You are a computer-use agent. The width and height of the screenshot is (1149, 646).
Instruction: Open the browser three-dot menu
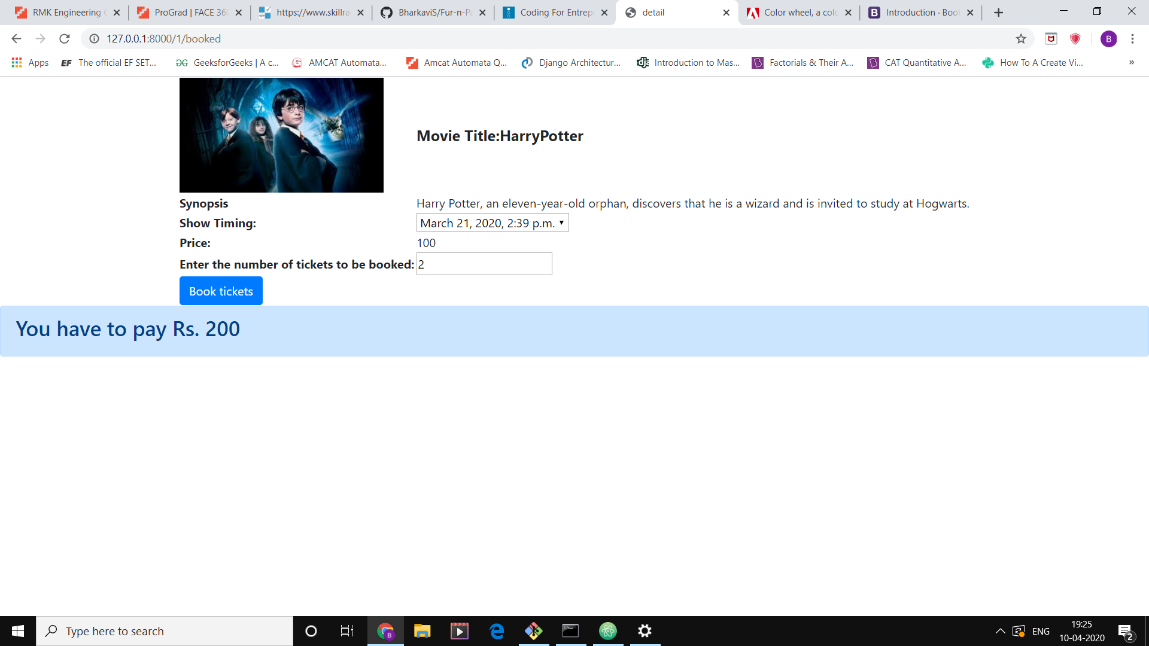(x=1132, y=38)
